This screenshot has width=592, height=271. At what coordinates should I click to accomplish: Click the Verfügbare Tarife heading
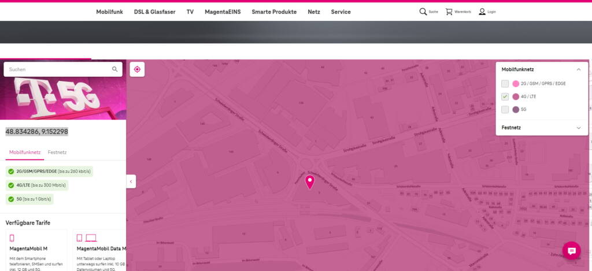point(28,222)
